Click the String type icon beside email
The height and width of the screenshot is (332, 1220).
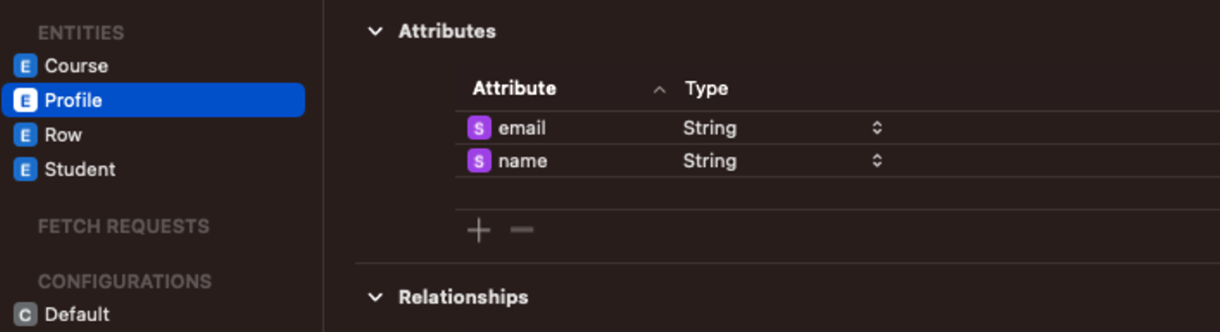point(478,128)
